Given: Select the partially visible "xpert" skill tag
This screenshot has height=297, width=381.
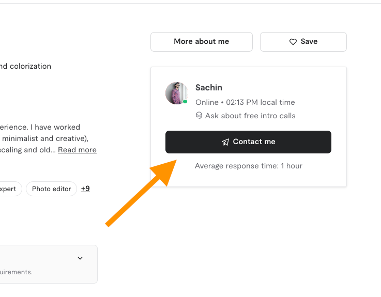Looking at the screenshot, I should [8, 189].
